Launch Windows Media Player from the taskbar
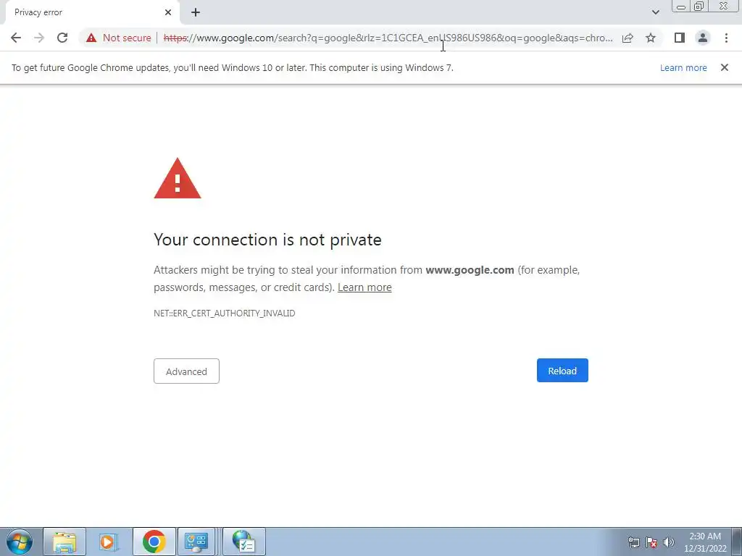Viewport: 742px width, 556px height. tap(107, 542)
